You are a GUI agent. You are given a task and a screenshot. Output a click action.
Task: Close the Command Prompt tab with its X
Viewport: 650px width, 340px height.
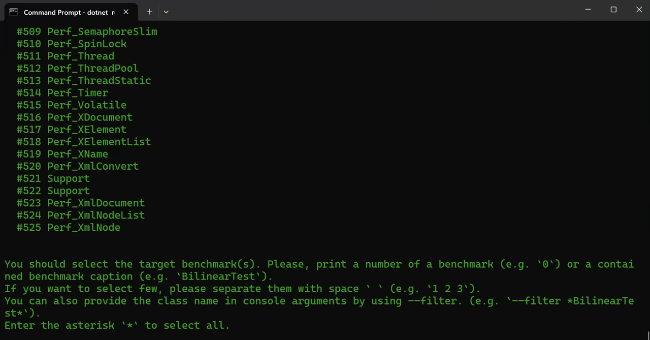(x=125, y=11)
